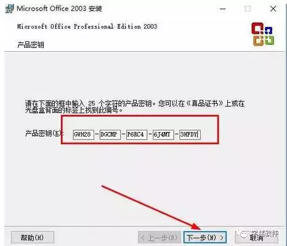The image size is (287, 246).
Task: Go back using the 上一步(B) button
Action: tap(160, 237)
